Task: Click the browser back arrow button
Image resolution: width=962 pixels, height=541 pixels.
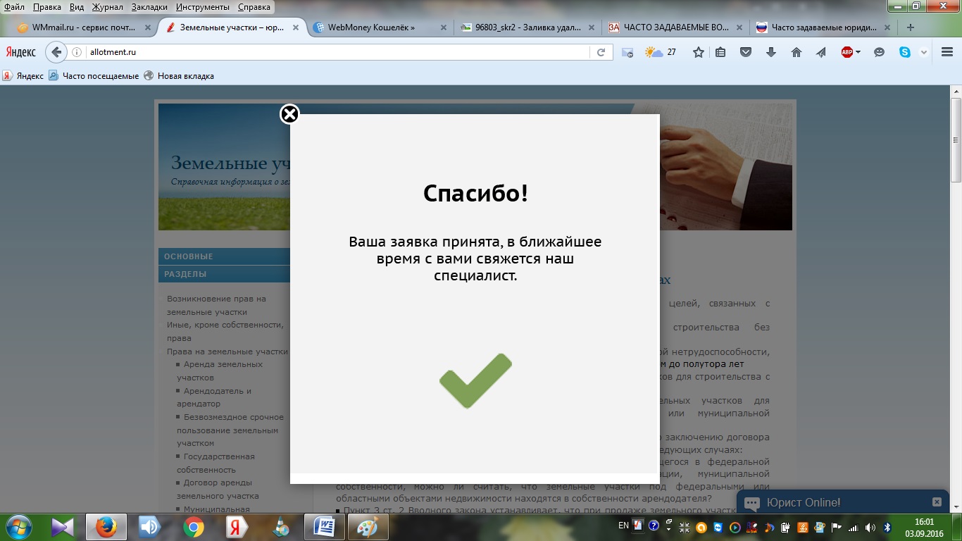Action: [56, 52]
